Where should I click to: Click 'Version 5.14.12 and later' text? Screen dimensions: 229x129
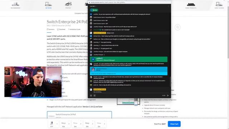(93, 107)
